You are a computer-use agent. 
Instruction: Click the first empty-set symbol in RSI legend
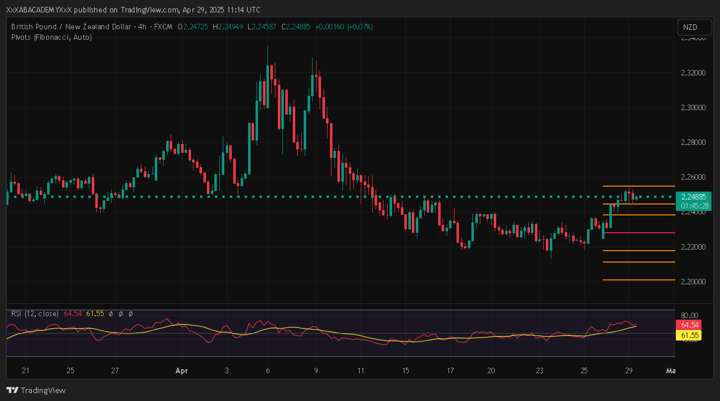[x=111, y=314]
